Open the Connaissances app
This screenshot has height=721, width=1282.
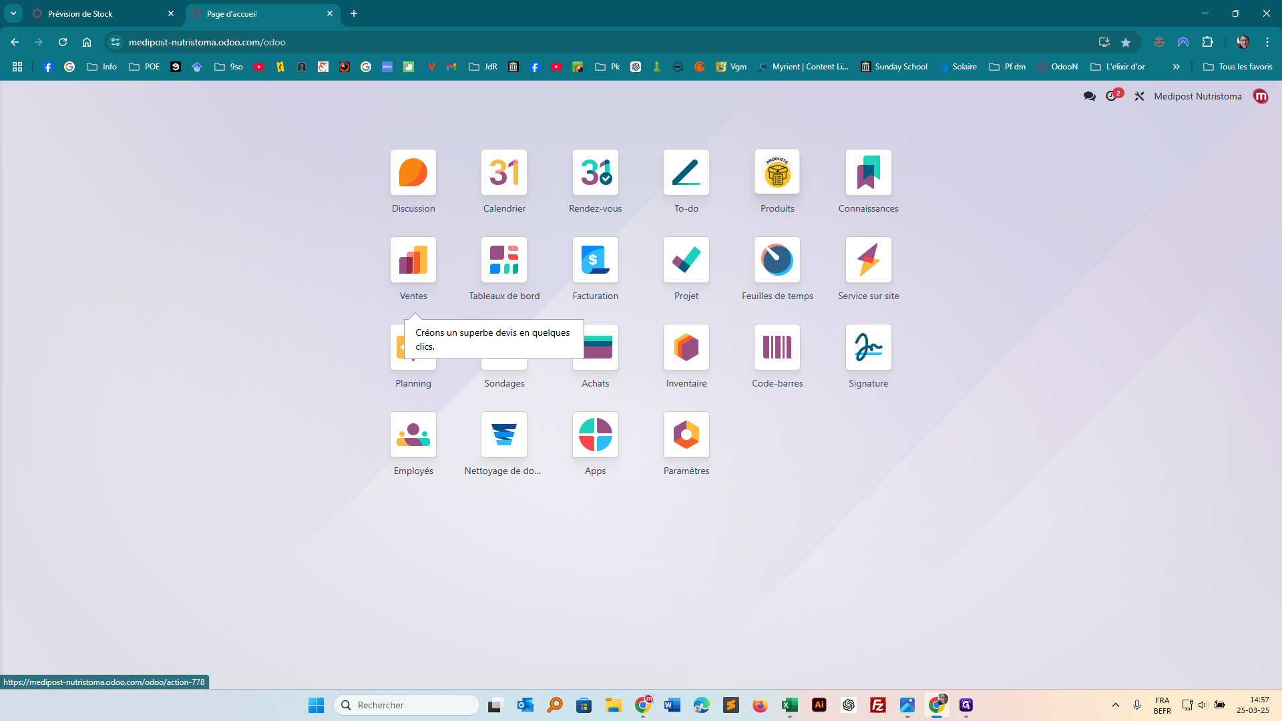pos(869,172)
